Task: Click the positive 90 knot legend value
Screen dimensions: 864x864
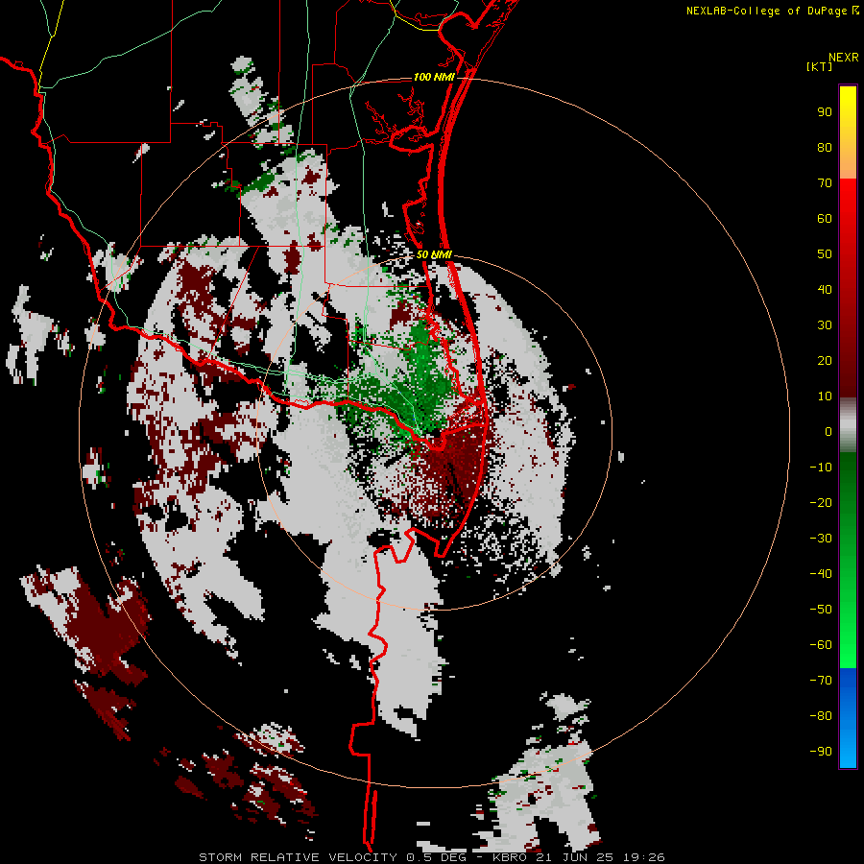Action: tap(825, 112)
